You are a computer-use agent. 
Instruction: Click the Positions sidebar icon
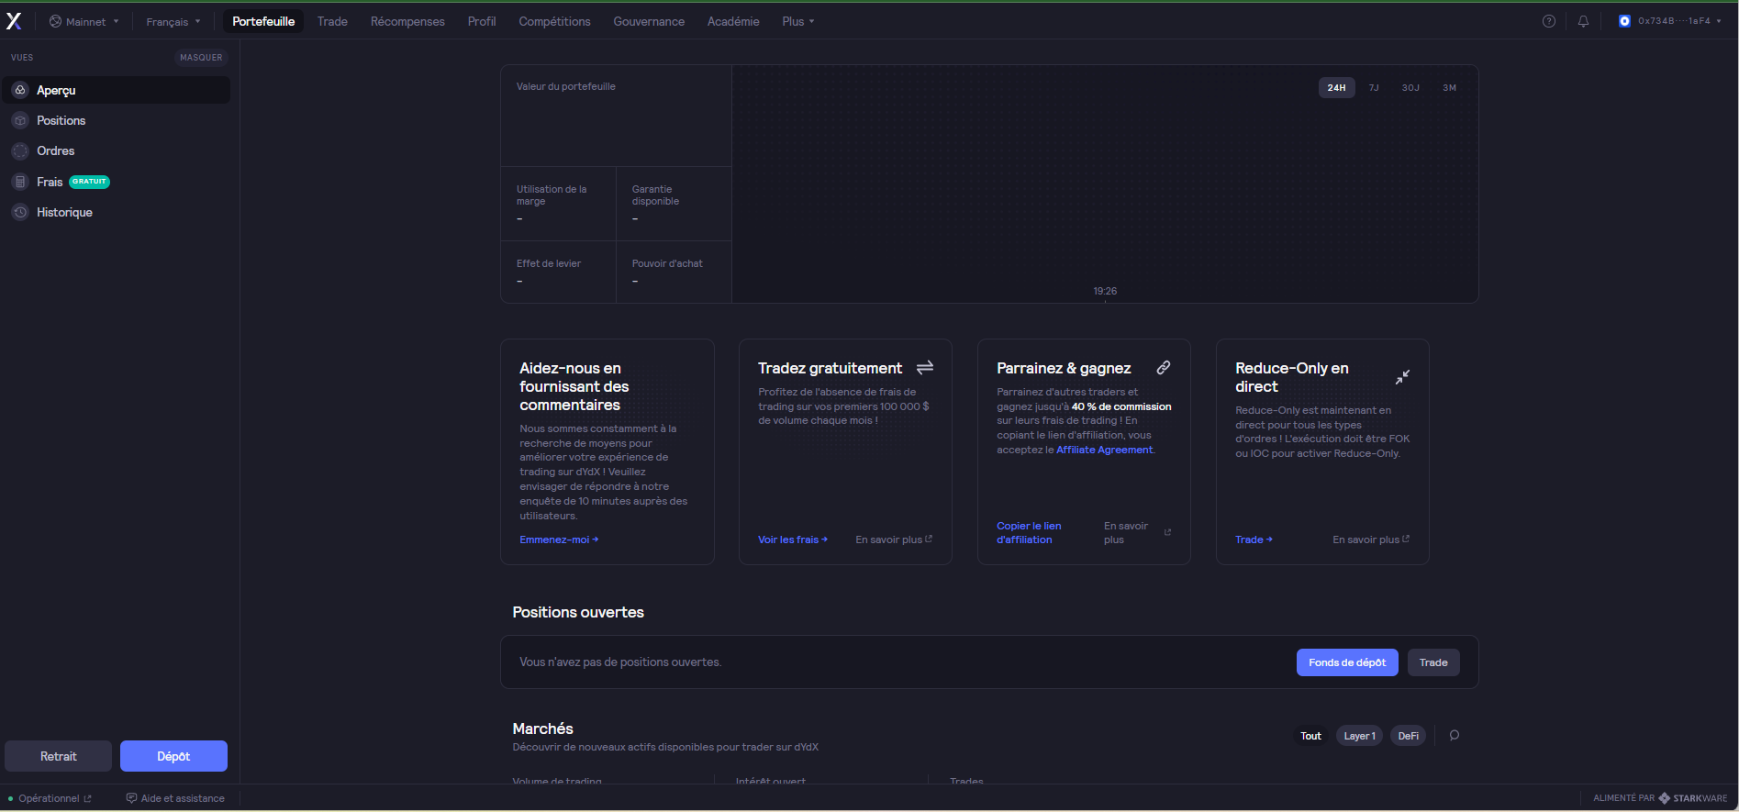point(20,120)
